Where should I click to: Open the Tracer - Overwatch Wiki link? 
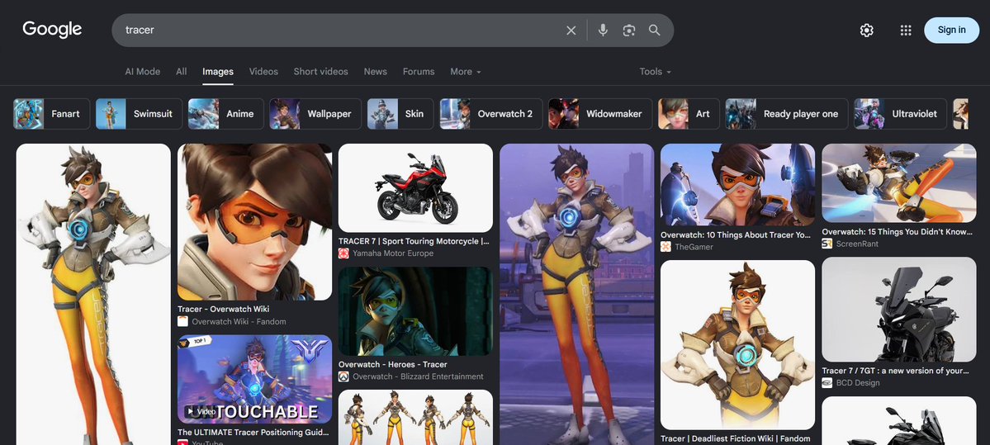pyautogui.click(x=224, y=309)
